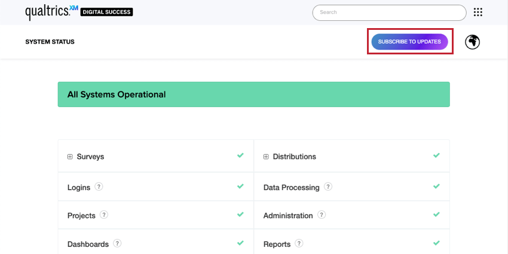Click the Administration help question mark
Viewport: 508px width, 254px height.
(322, 215)
